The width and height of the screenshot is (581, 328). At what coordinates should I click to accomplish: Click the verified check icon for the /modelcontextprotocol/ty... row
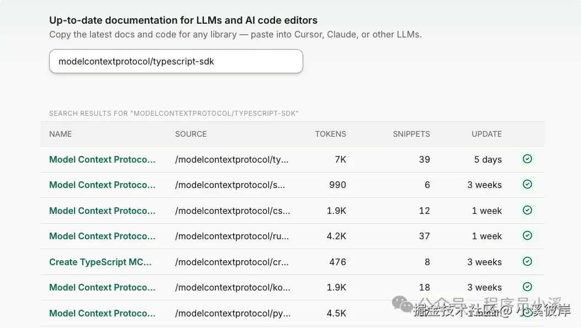pyautogui.click(x=527, y=159)
